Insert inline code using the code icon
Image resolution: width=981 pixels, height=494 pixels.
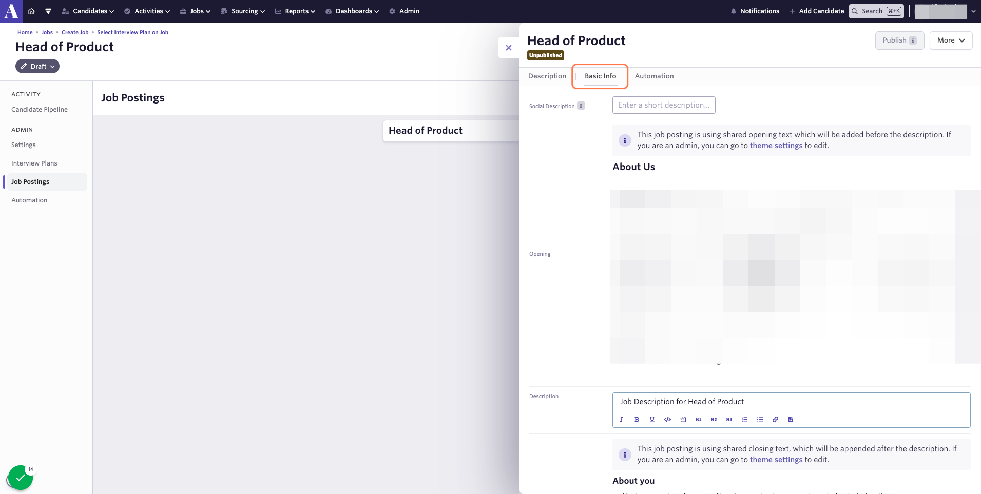[667, 419]
